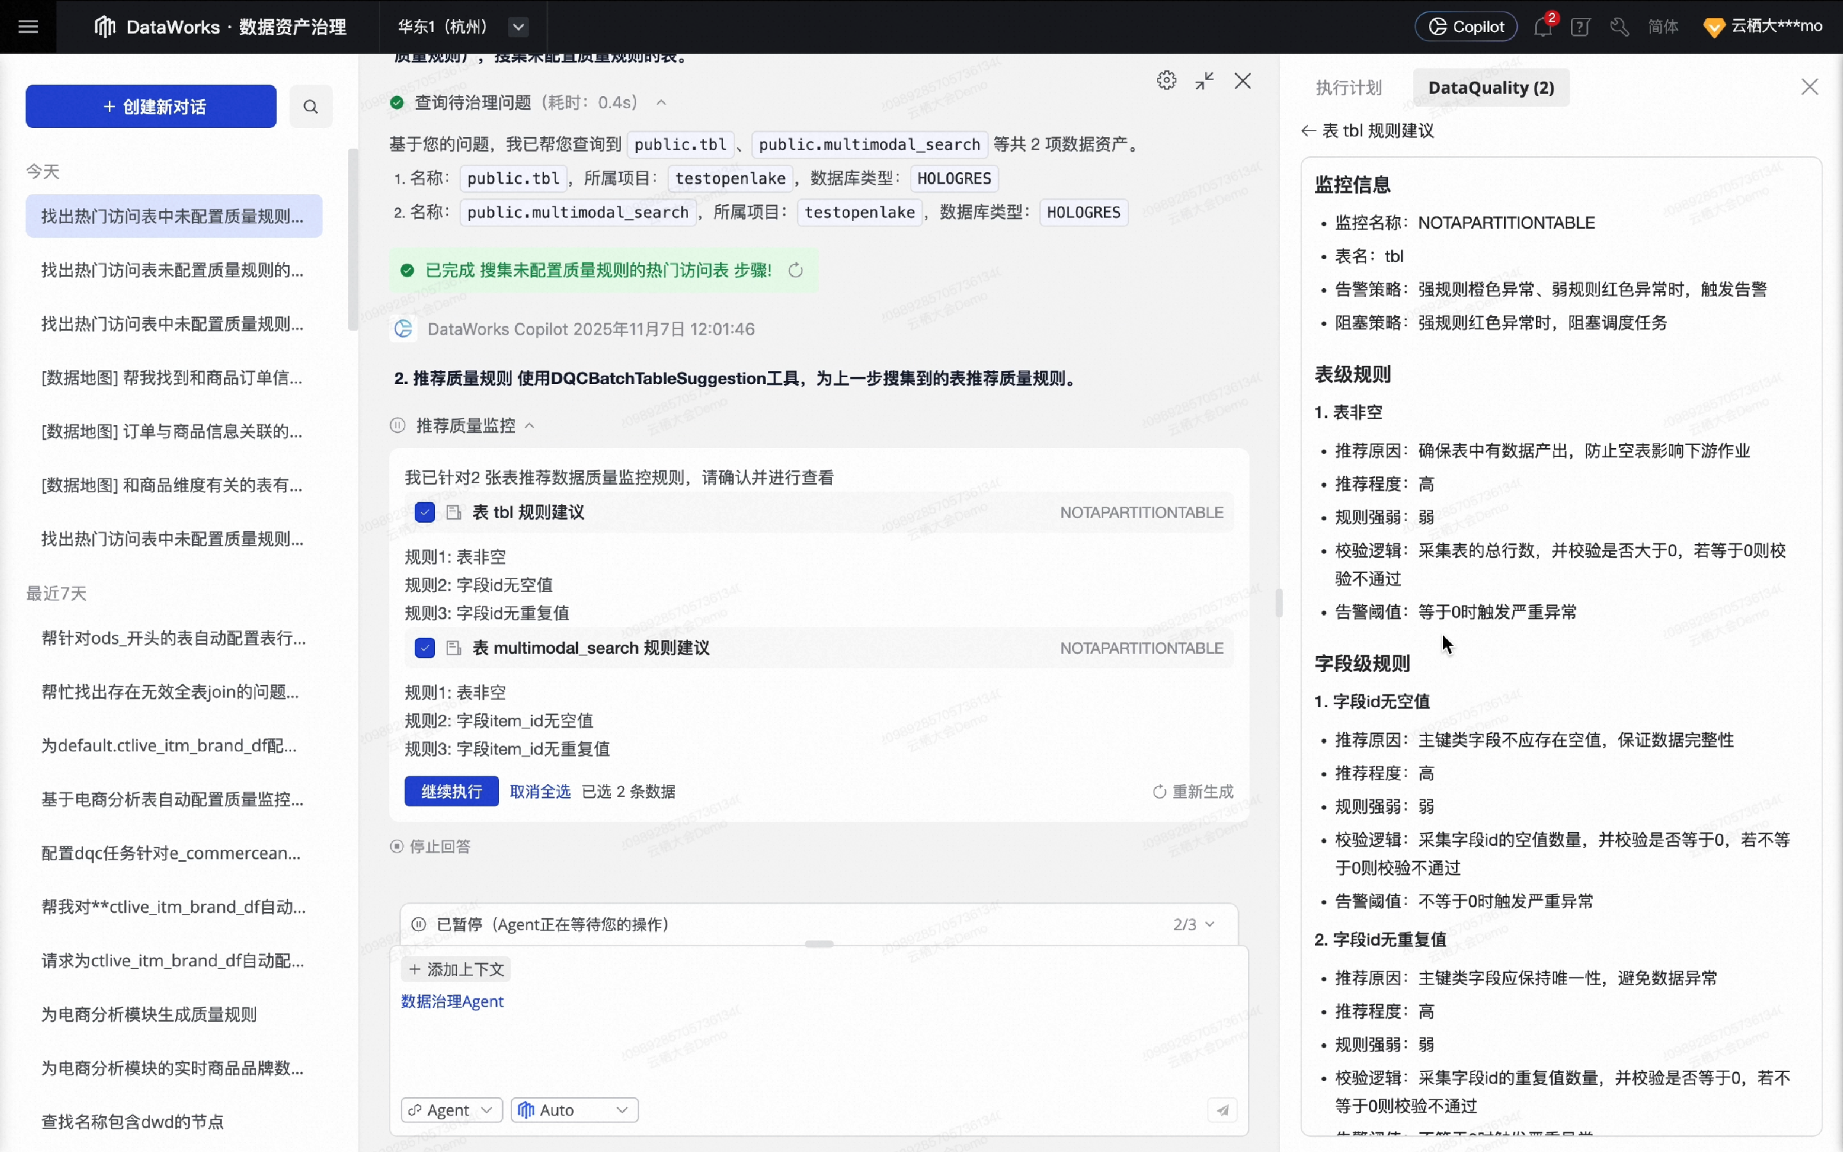Uncheck the 表 multimodal_search 规则建议 checkbox

(x=424, y=647)
